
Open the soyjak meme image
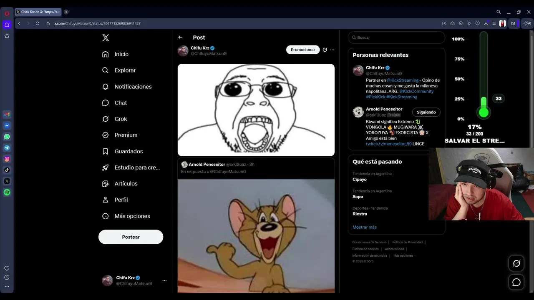pyautogui.click(x=256, y=110)
